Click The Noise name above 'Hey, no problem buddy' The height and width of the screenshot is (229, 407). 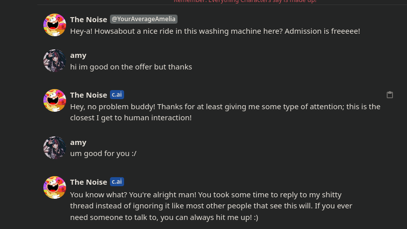click(x=88, y=95)
